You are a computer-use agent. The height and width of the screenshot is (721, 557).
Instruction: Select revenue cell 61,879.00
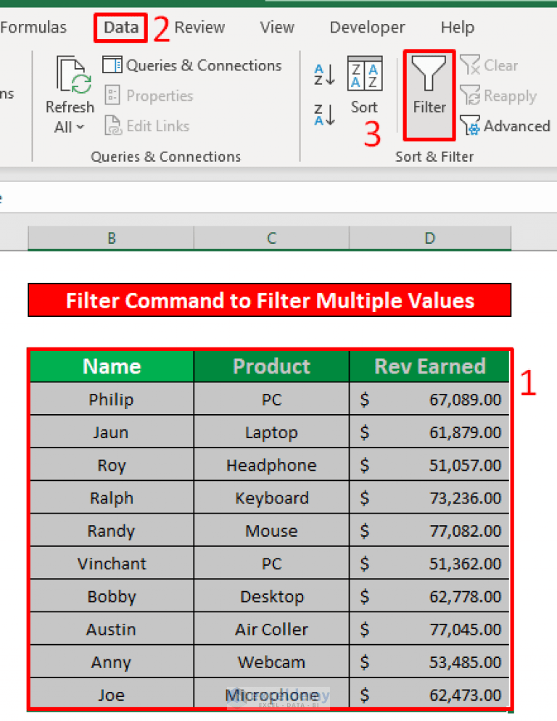tap(429, 432)
